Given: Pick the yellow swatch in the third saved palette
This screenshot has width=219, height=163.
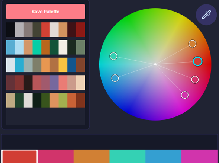Looking at the screenshot, I should click(x=63, y=65).
